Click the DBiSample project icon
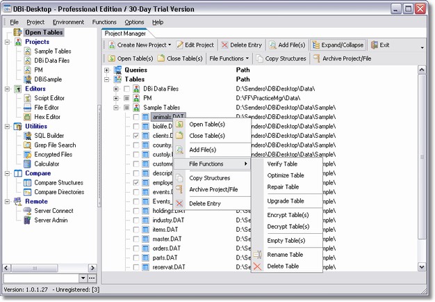The height and width of the screenshot is (302, 435). pyautogui.click(x=27, y=79)
